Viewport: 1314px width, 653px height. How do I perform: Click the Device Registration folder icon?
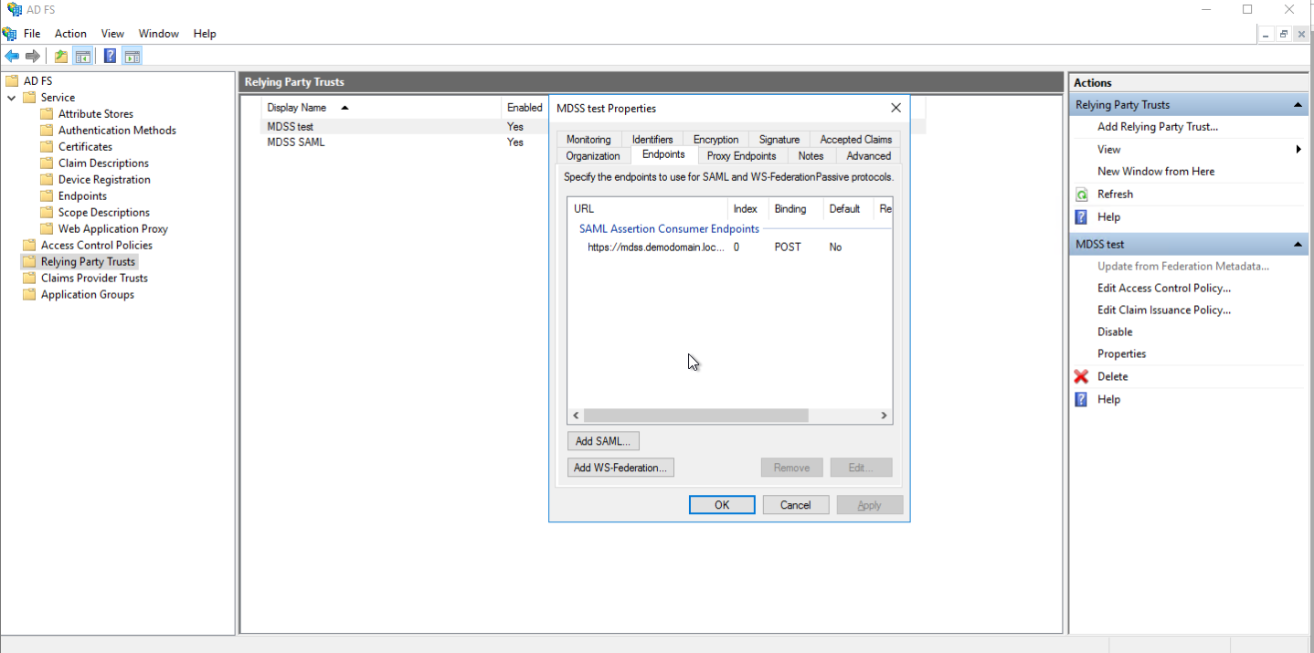pyautogui.click(x=47, y=179)
